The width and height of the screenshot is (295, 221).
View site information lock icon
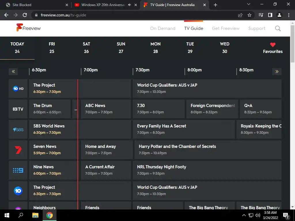[x=36, y=15]
